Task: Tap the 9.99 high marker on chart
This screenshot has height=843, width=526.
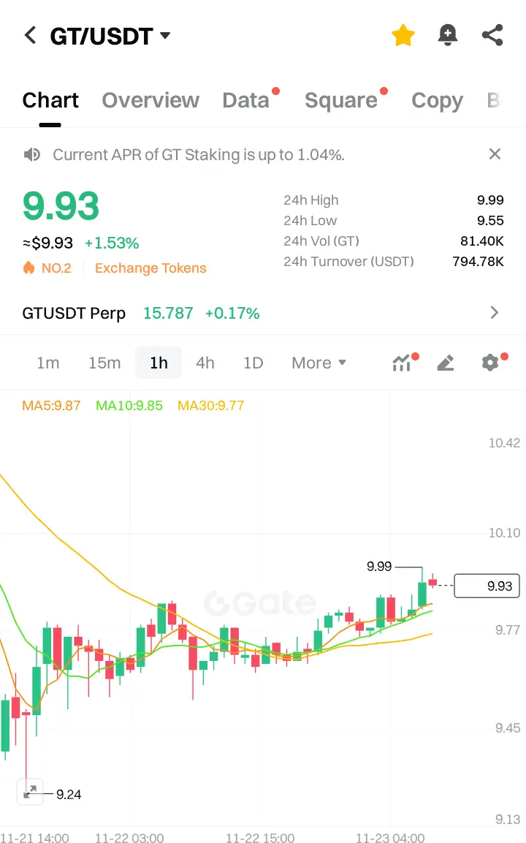Action: point(379,566)
